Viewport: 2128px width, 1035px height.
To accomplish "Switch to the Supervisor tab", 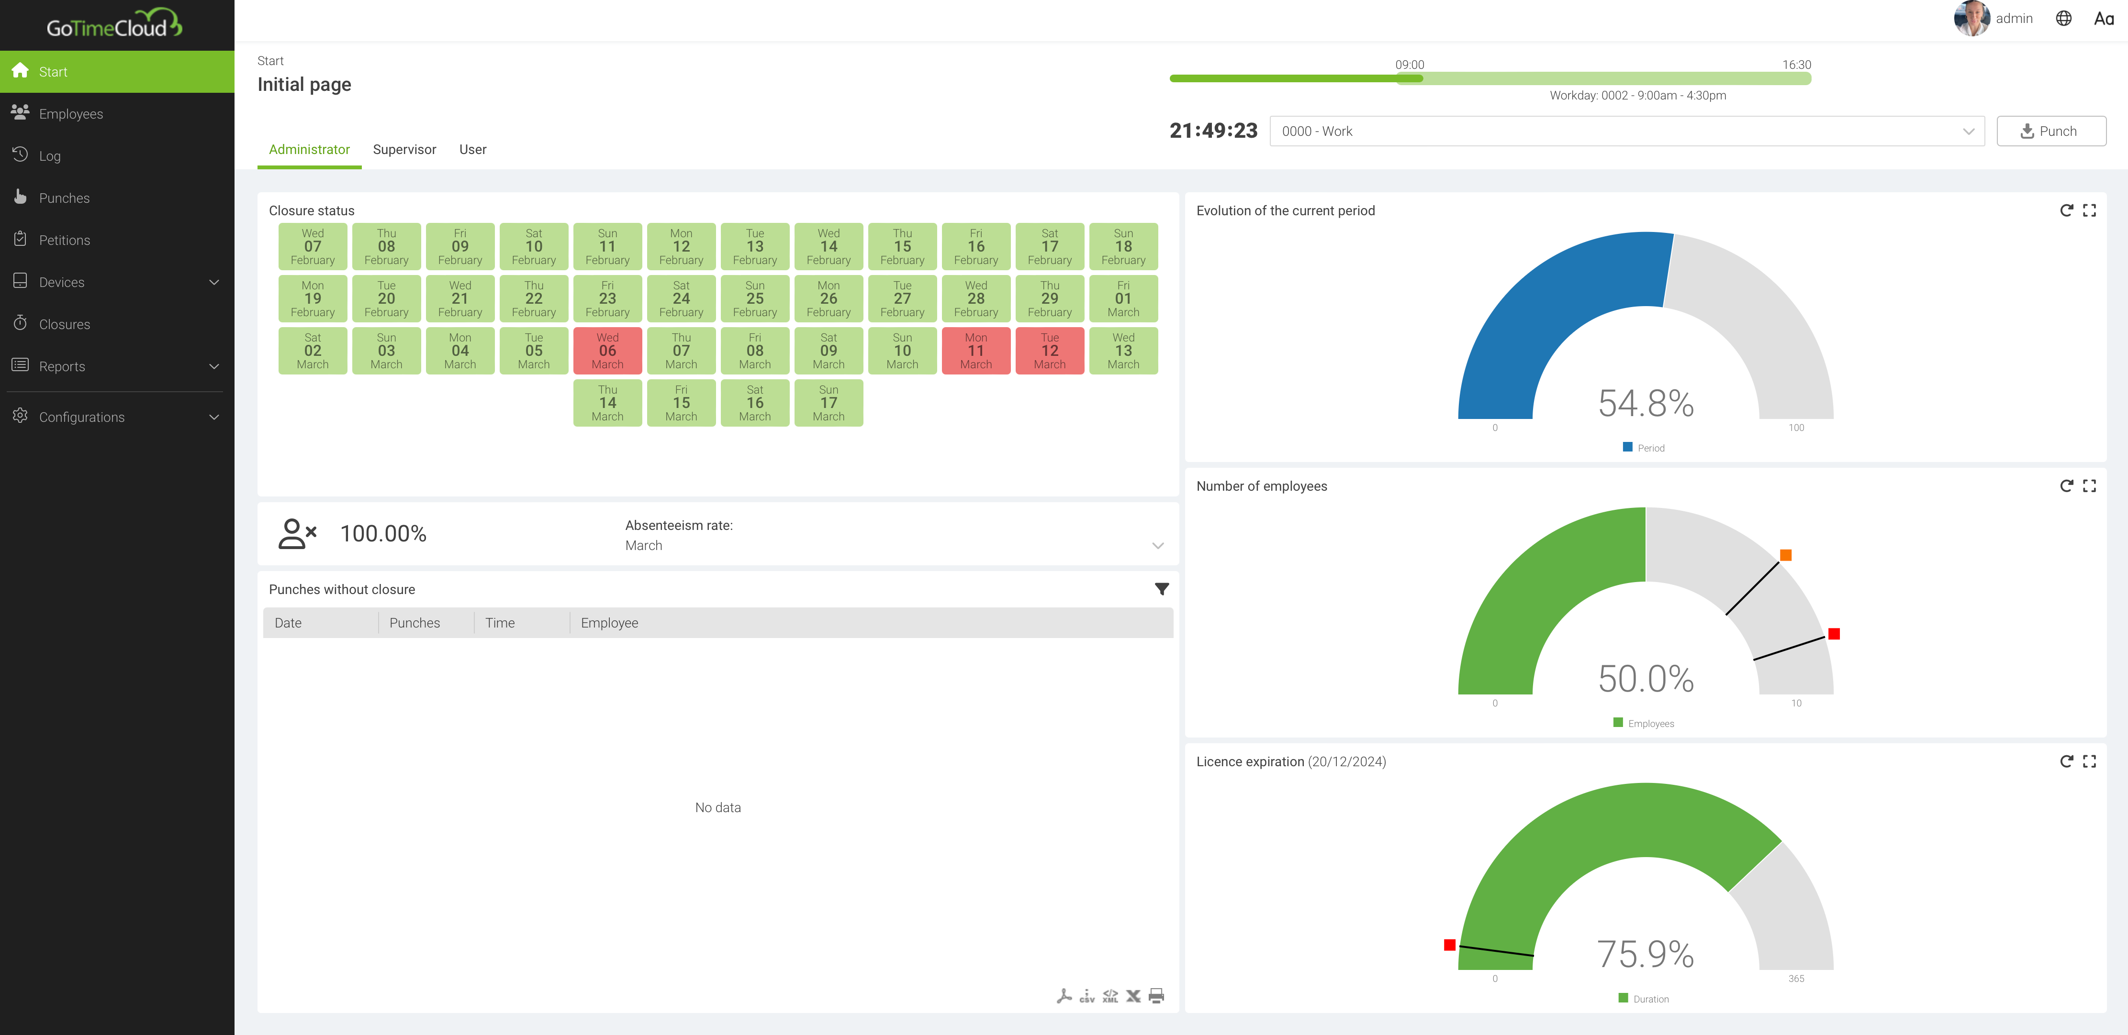I will pos(404,149).
